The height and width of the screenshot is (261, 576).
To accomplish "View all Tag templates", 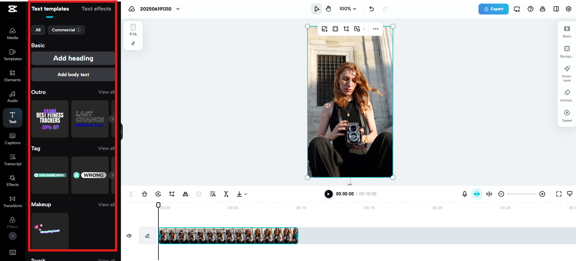I will 106,148.
